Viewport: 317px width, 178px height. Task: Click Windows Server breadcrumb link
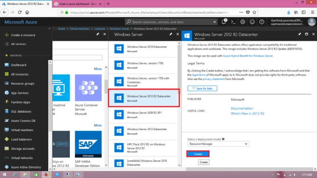tap(119, 29)
